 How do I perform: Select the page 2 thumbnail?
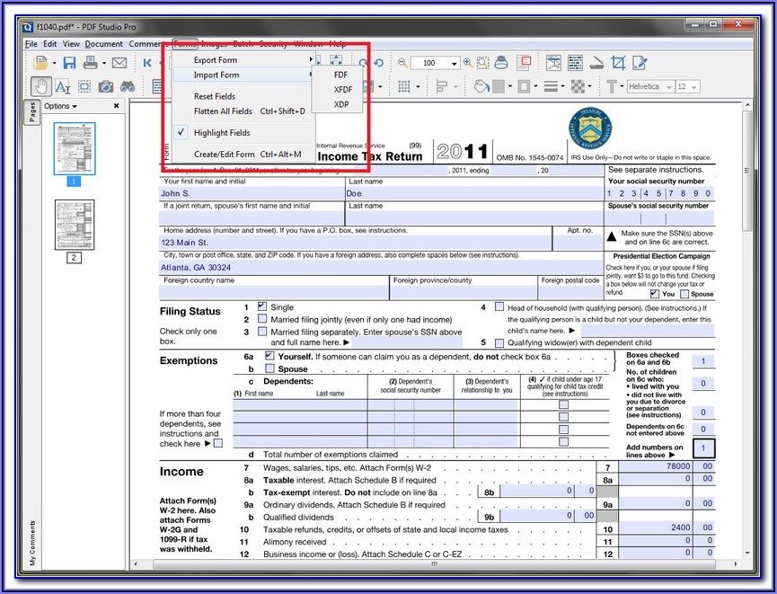point(75,225)
